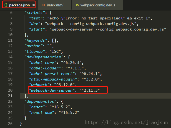
Task: Click the "^7.1.5" version value
Action: point(75,68)
